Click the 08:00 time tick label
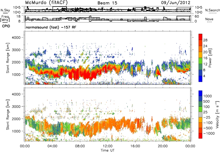Image resolution: width=220 pixels, height=152 pixels. pos(80,146)
